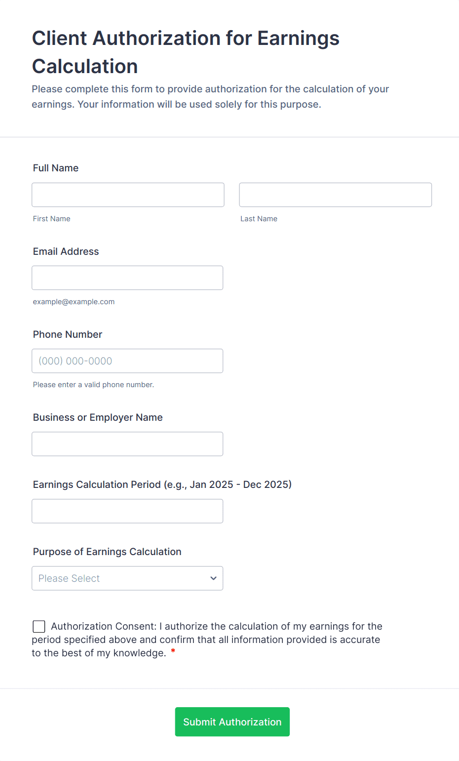Click the Earnings Calculation Period input
The width and height of the screenshot is (459, 761).
point(127,511)
